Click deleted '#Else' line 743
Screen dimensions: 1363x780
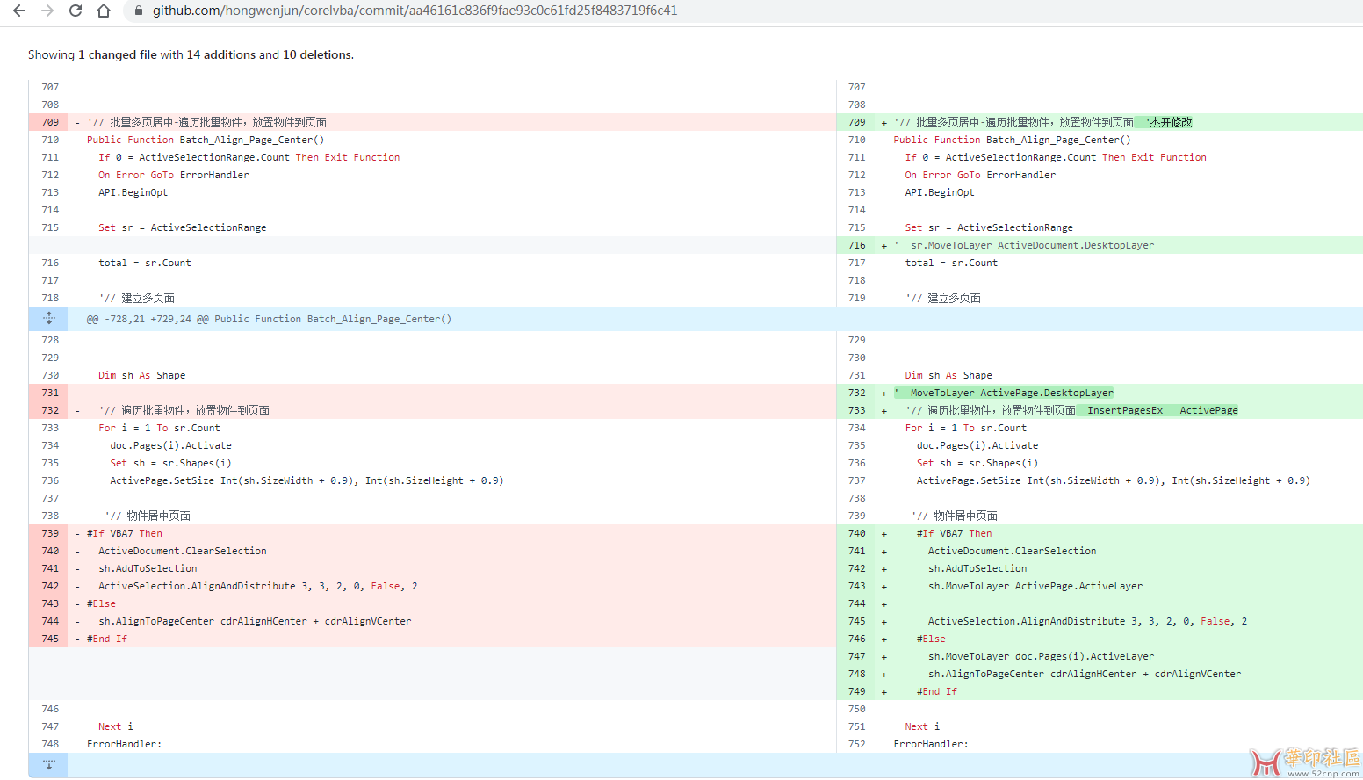click(101, 603)
